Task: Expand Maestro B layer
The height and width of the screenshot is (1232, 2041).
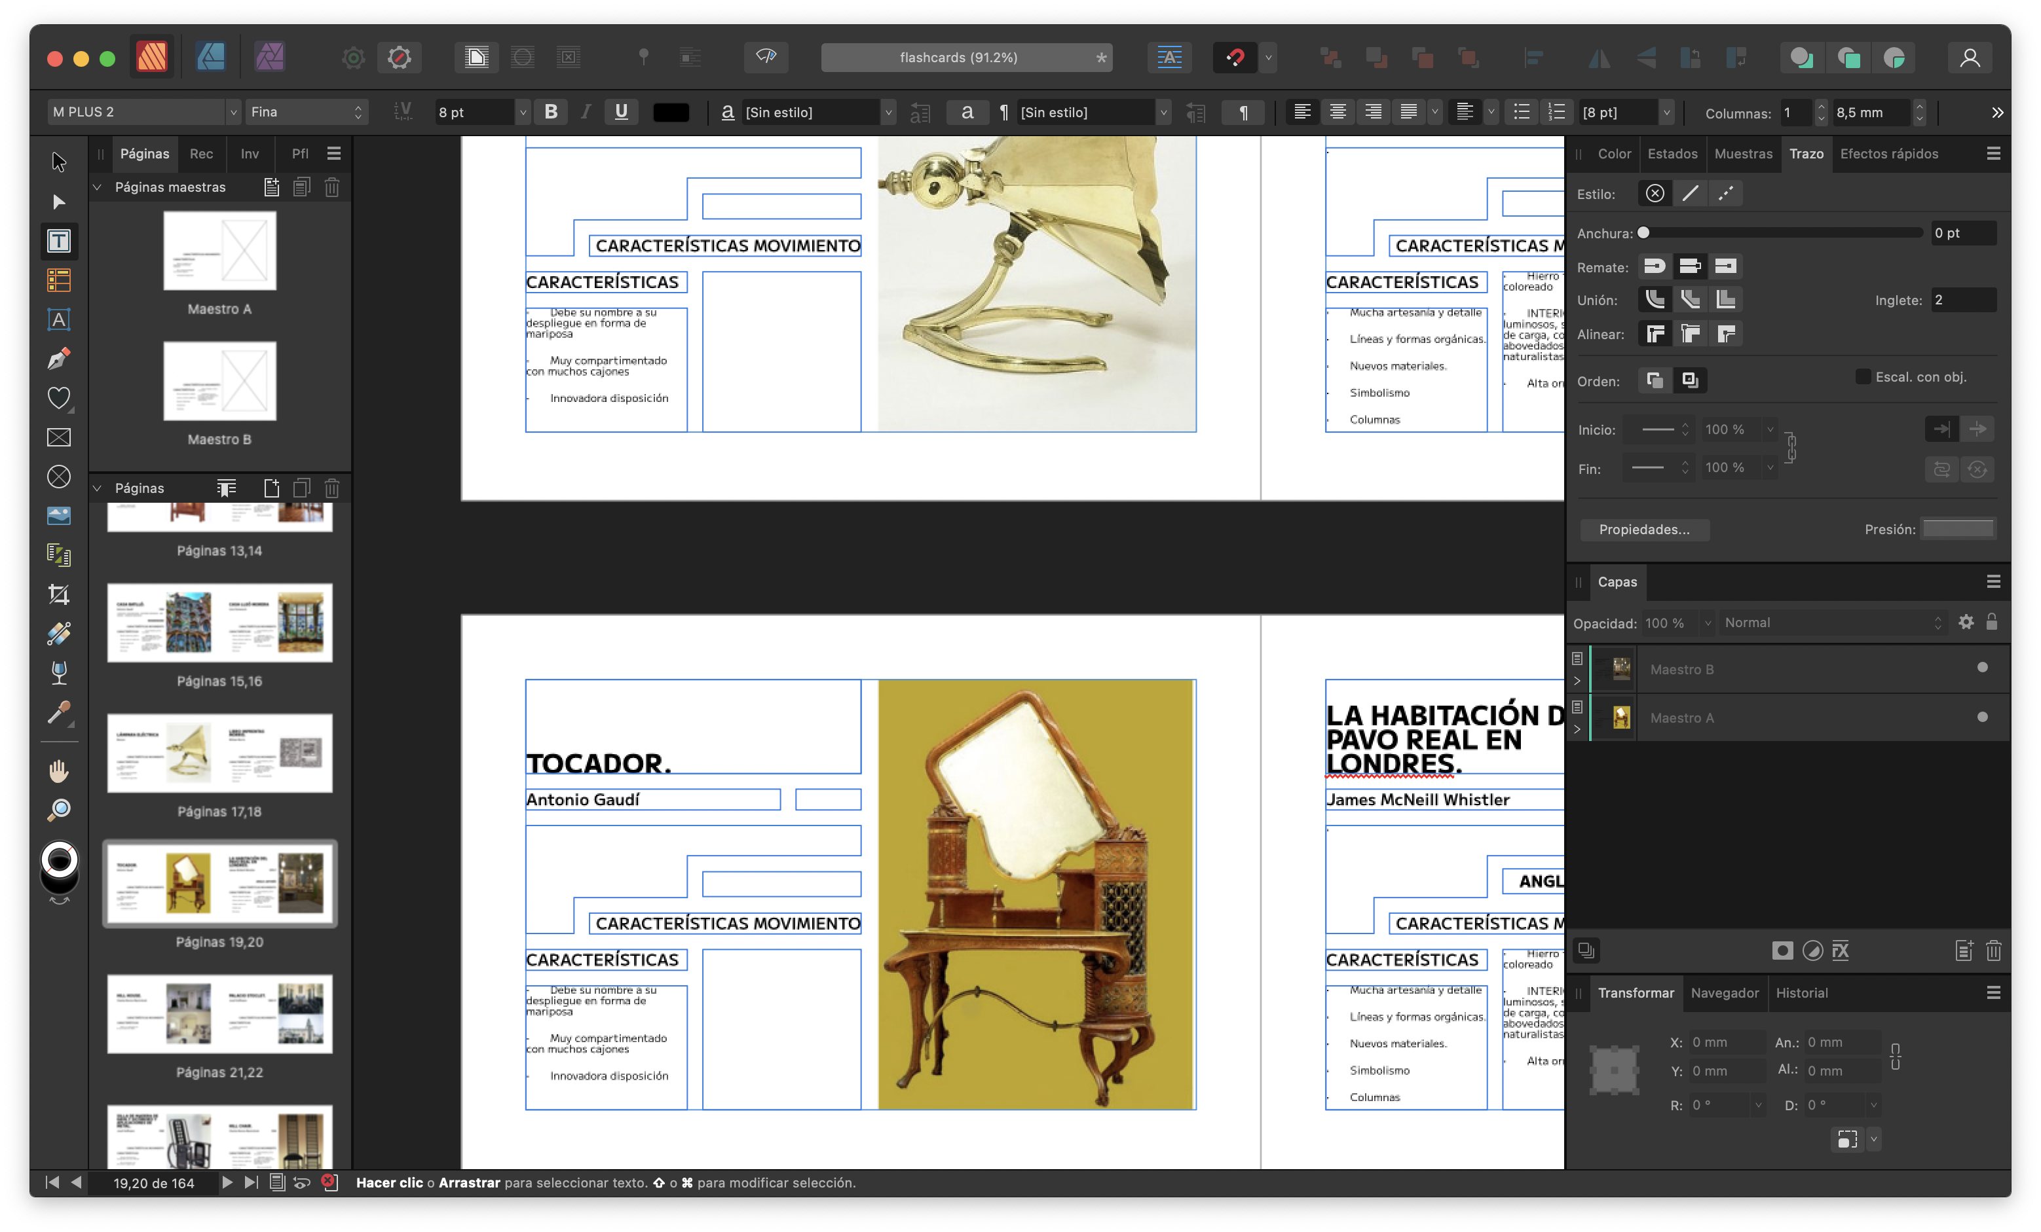Action: click(1577, 681)
